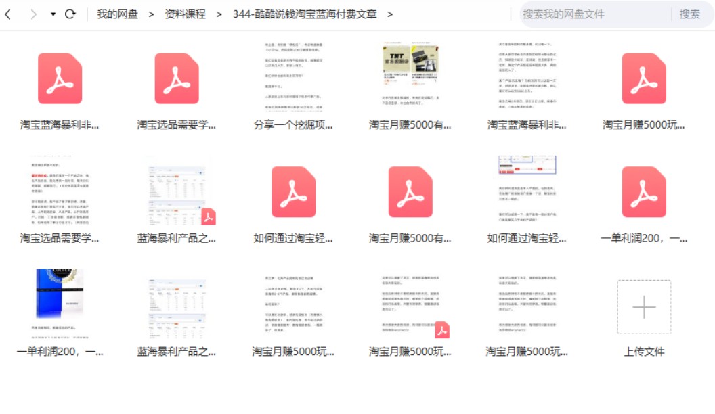715x414 pixels.
Task: Refresh the current folder listing
Action: click(70, 14)
